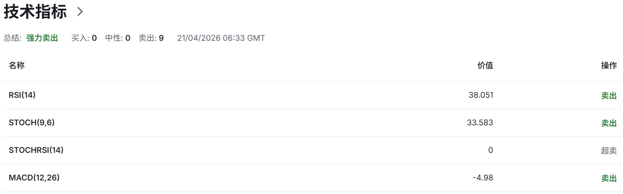
Task: Click the MACD value -4.98
Action: coord(483,178)
